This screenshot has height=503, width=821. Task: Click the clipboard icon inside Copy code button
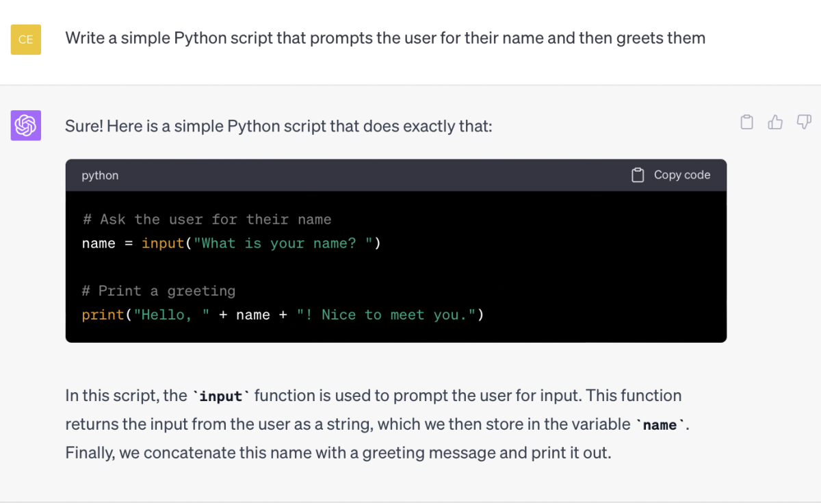coord(637,175)
